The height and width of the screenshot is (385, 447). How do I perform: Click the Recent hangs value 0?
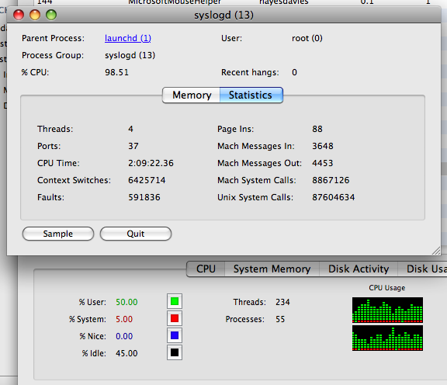click(x=294, y=72)
